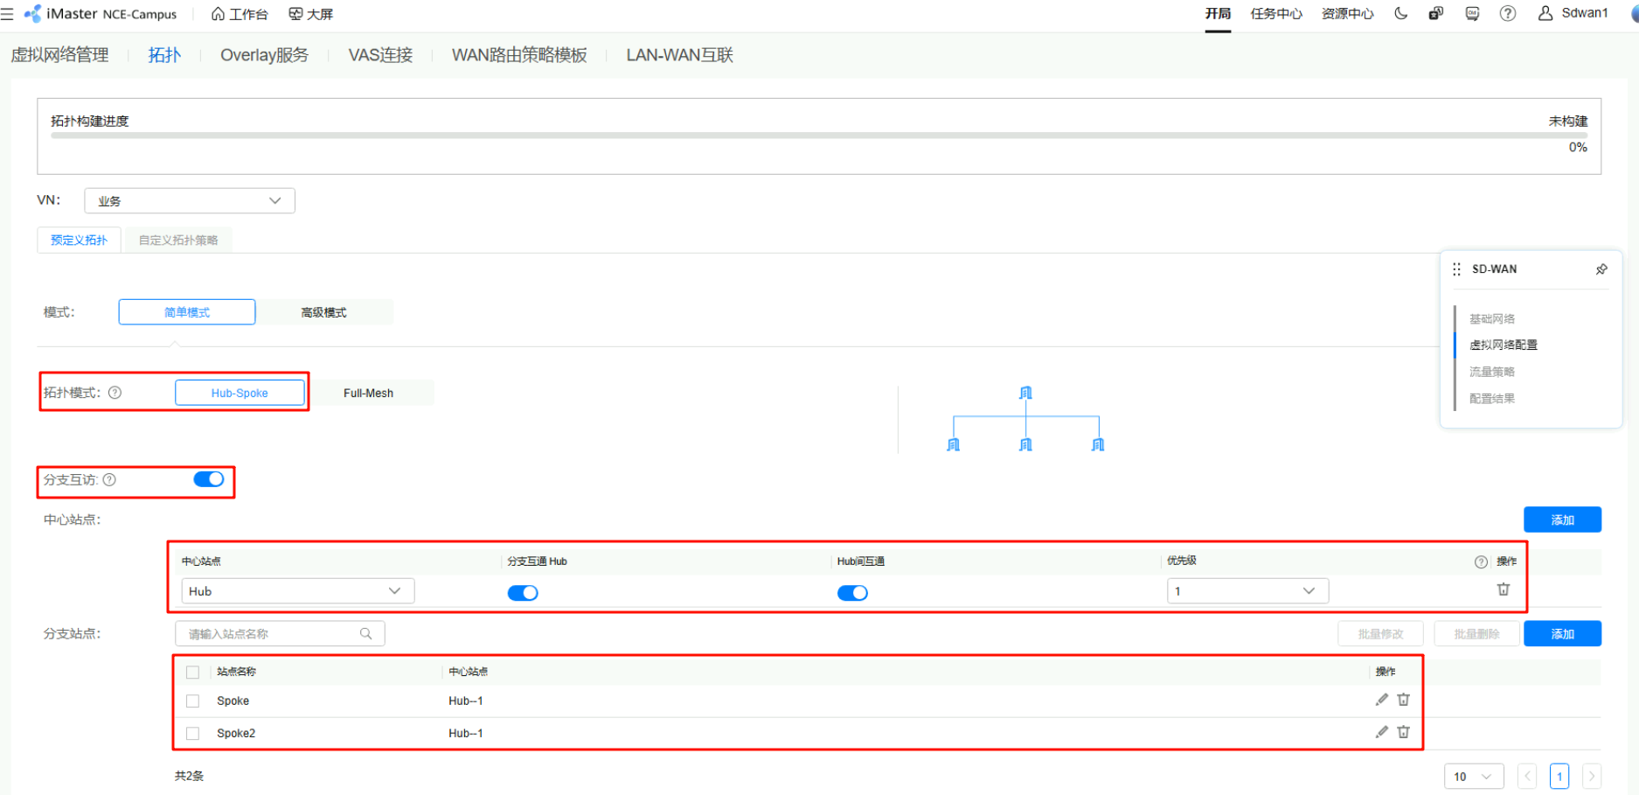Check the Spoke2 row checkbox
Screen dimensions: 1639x795
pyautogui.click(x=193, y=734)
